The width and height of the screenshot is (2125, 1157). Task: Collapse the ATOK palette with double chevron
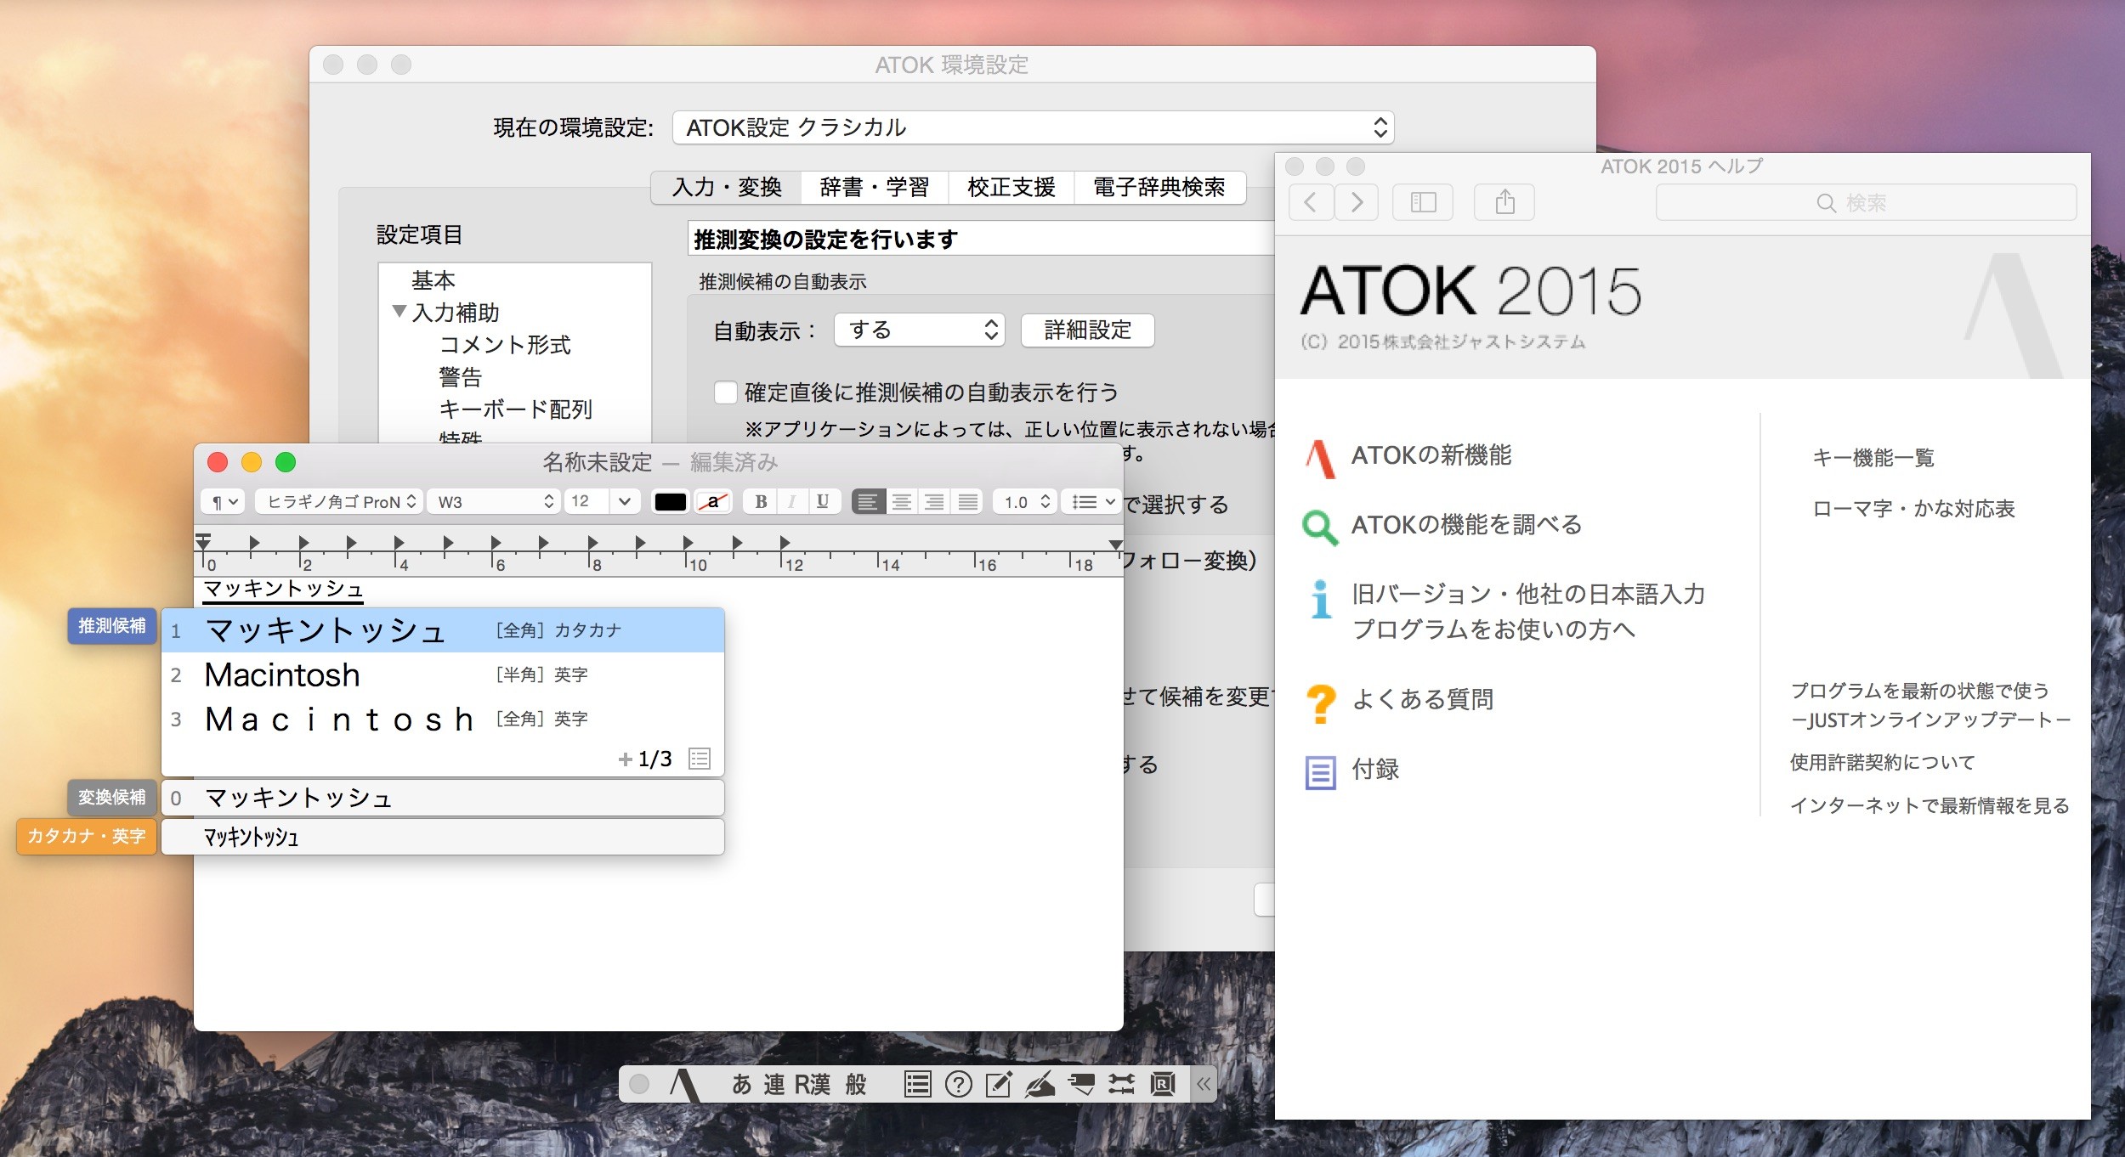point(1203,1084)
